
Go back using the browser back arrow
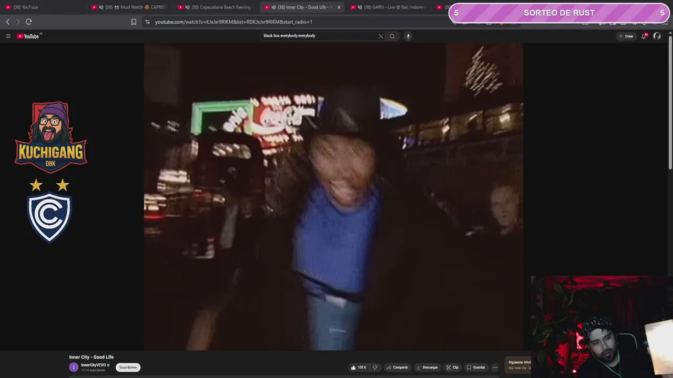7,22
